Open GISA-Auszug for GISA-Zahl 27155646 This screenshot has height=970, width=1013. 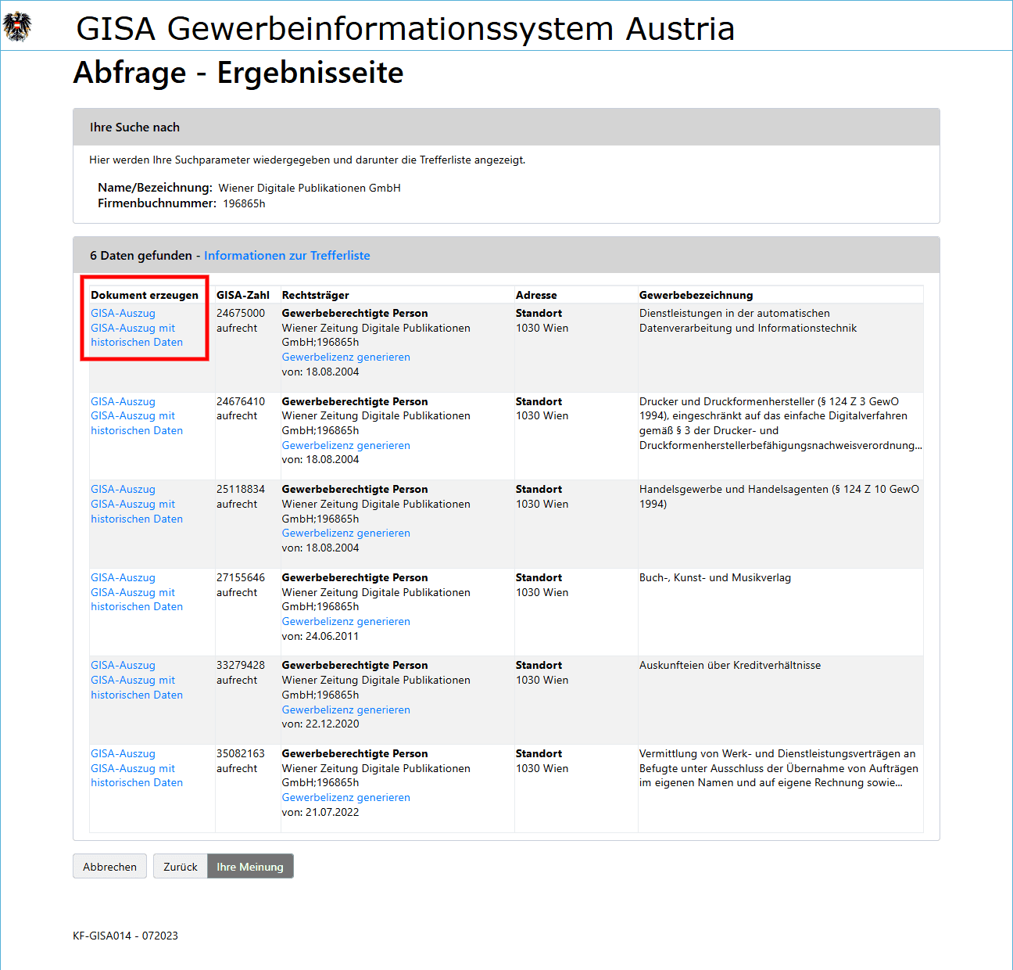(123, 578)
